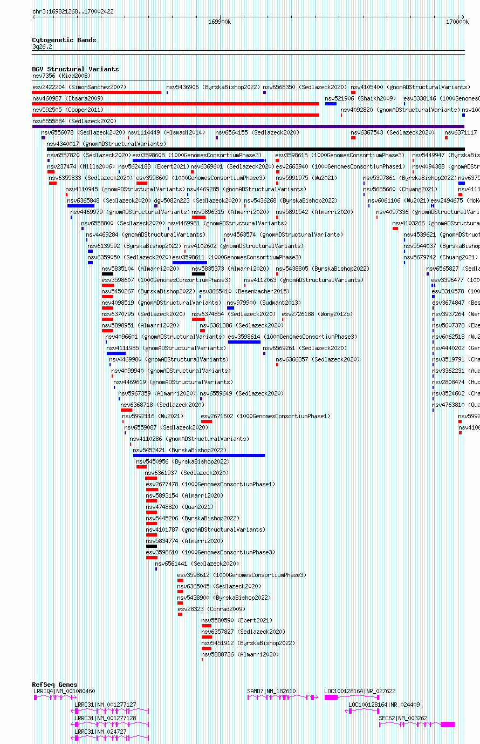Open variant nsv5835373 (Almarri2020)
Screen dimensions: 480x744
point(230,269)
